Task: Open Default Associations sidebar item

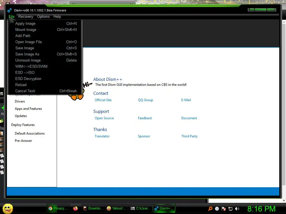Action: click(30, 133)
